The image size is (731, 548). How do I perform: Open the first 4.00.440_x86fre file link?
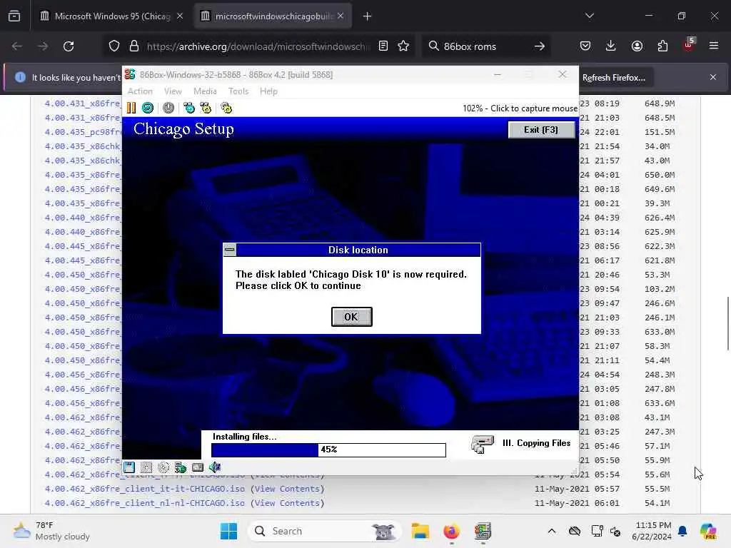pyautogui.click(x=83, y=218)
